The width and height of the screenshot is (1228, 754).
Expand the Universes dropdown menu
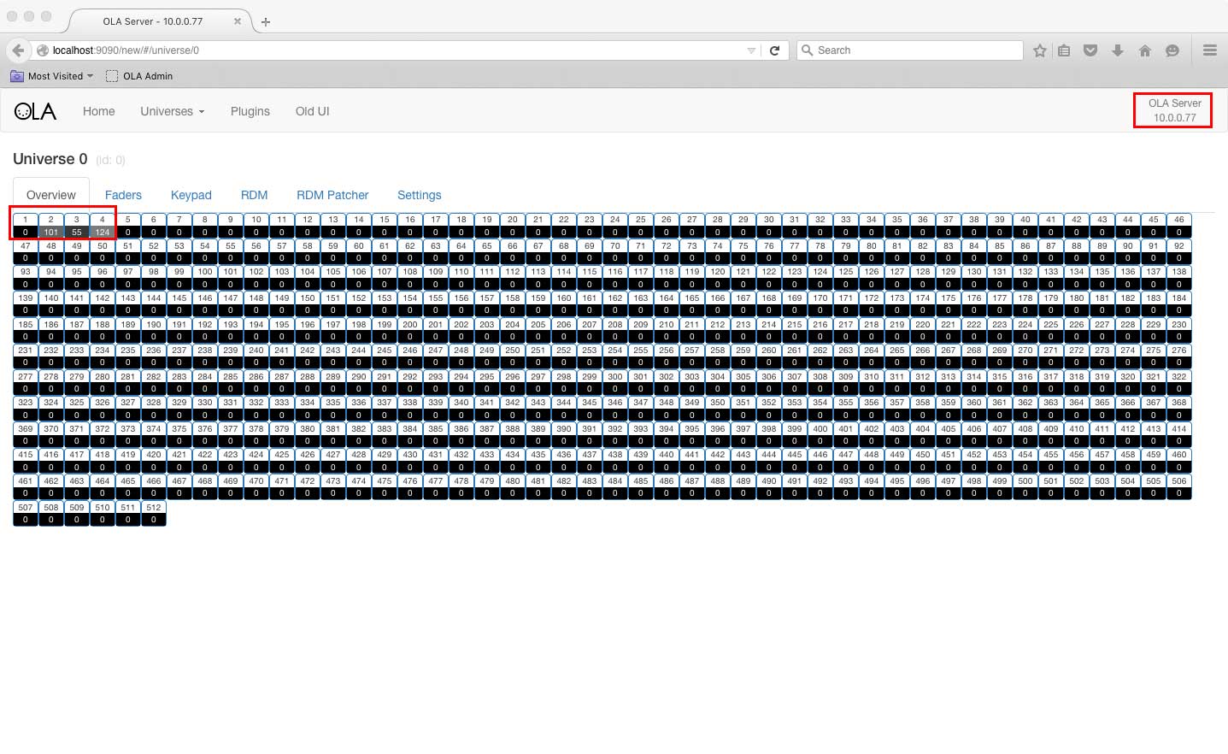pos(172,111)
